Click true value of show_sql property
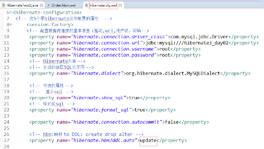 (x=134, y=98)
